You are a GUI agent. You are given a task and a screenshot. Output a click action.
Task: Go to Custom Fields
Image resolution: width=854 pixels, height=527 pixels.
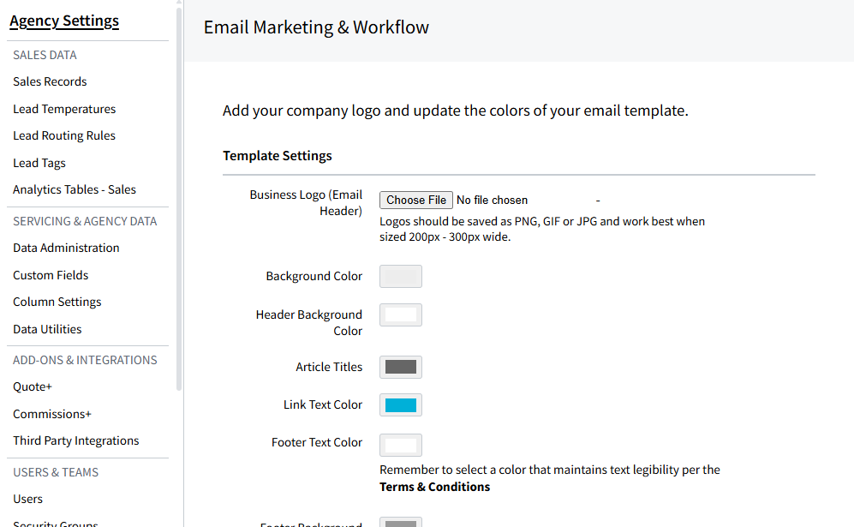point(51,275)
